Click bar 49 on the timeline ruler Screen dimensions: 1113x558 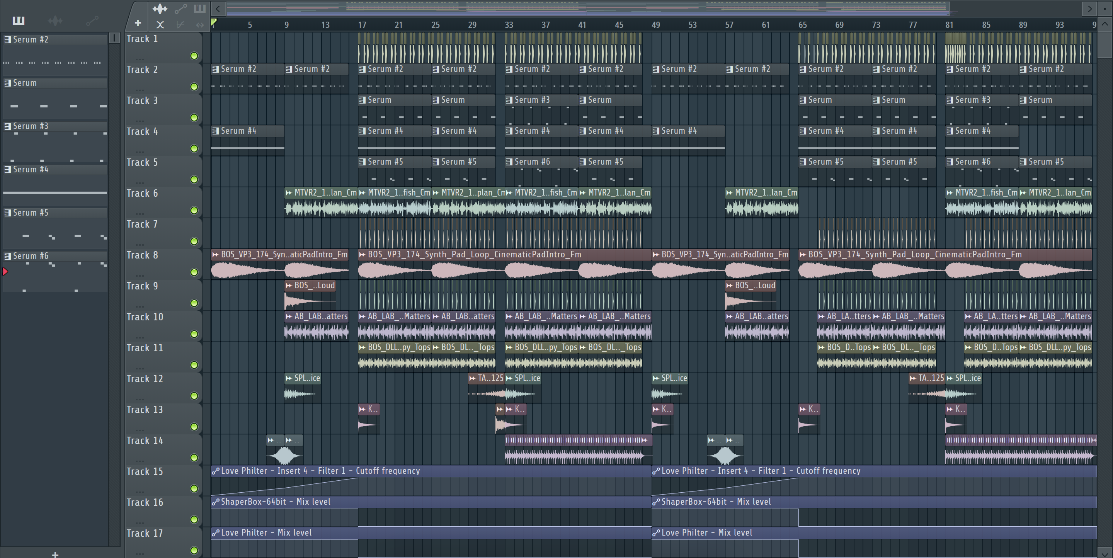click(655, 25)
